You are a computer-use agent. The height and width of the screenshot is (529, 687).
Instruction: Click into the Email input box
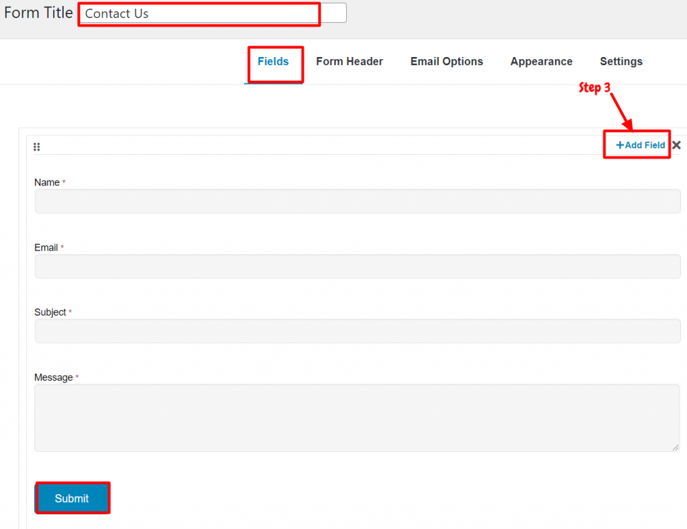click(x=358, y=266)
